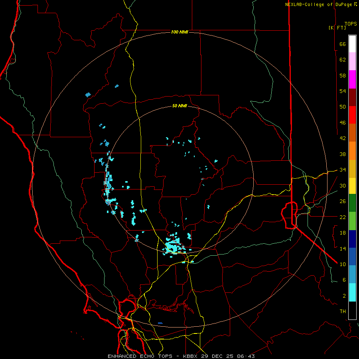Click the white 66 kft legend swatch
The width and height of the screenshot is (359, 359).
point(352,44)
